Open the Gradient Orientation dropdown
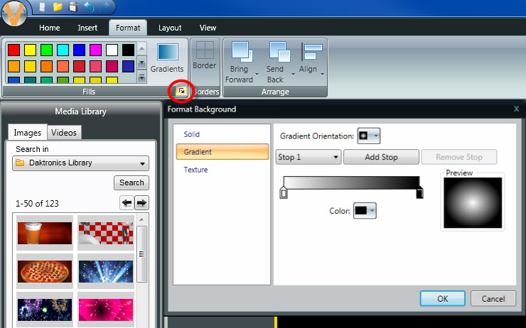The height and width of the screenshot is (328, 526). pos(369,136)
